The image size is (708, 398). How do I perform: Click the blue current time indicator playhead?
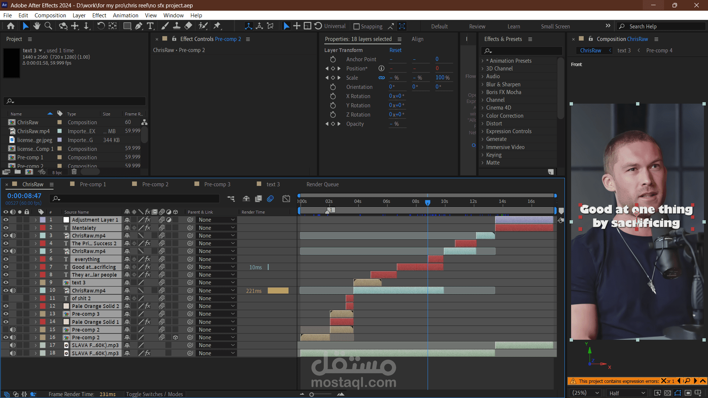click(428, 203)
